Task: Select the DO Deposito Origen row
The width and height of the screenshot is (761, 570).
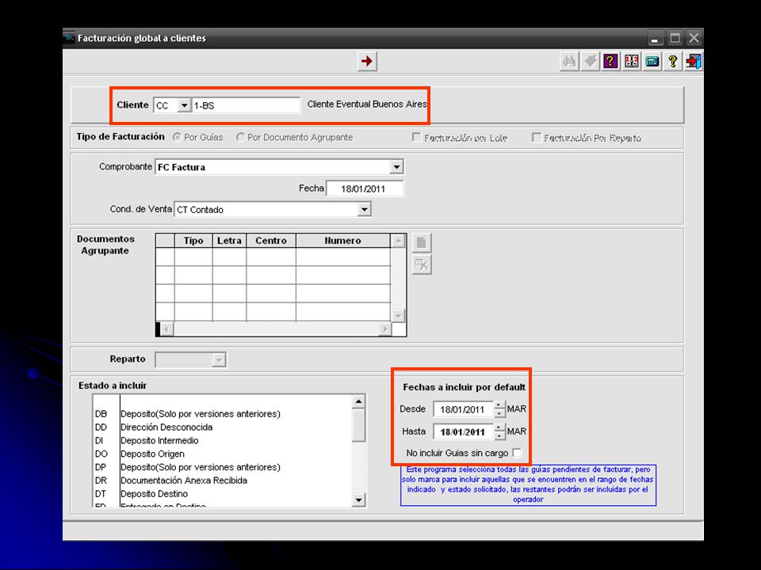Action: click(x=222, y=454)
